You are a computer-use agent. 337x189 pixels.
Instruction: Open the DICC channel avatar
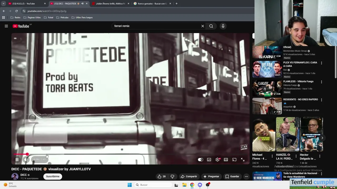[15, 176]
